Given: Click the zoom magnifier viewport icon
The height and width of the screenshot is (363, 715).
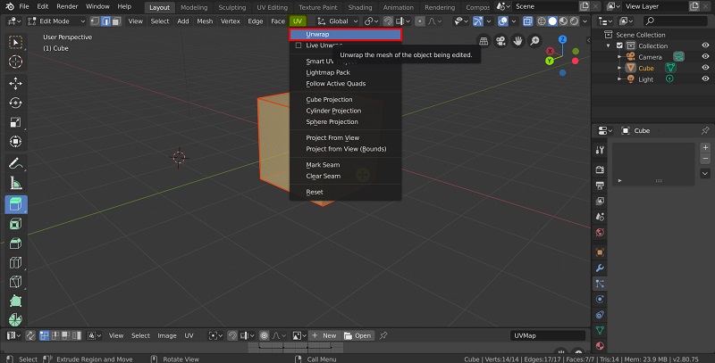Looking at the screenshot, I should pos(534,40).
